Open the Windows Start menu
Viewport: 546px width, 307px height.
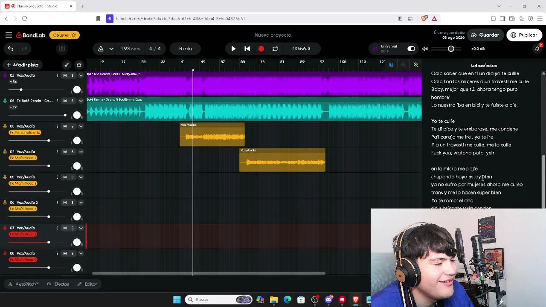pos(177,300)
